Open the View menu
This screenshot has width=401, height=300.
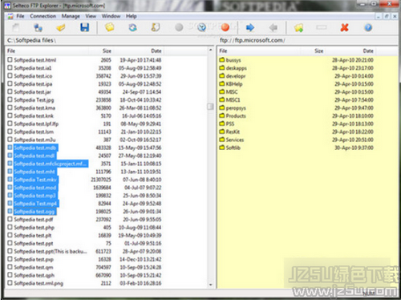tap(91, 16)
